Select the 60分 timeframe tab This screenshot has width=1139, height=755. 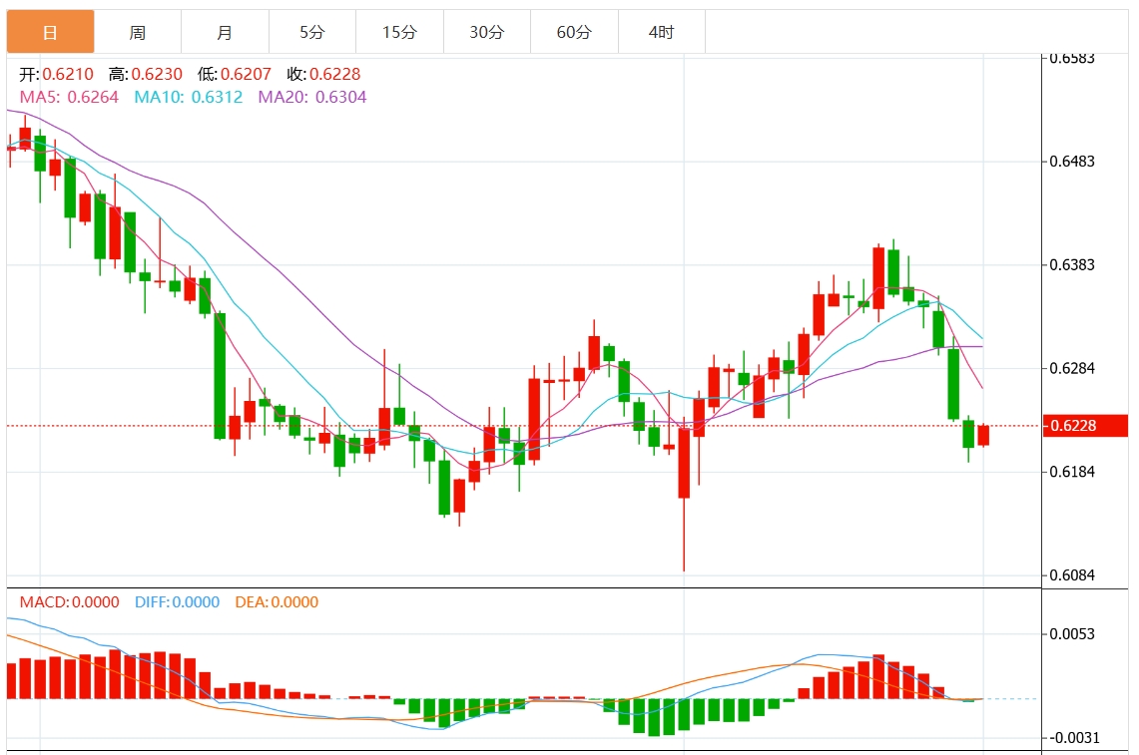[575, 32]
